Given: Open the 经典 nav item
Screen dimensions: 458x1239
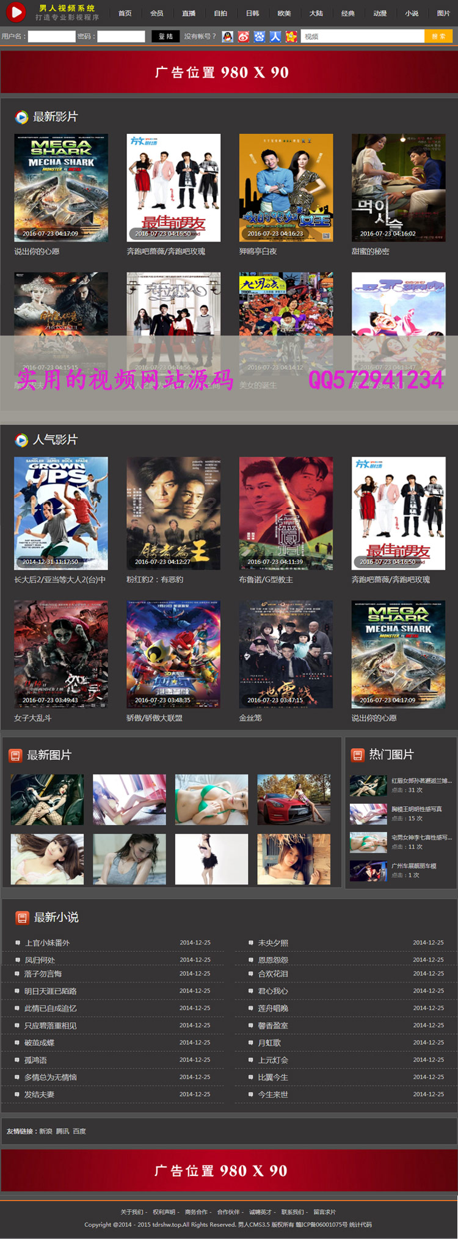Looking at the screenshot, I should click(348, 13).
